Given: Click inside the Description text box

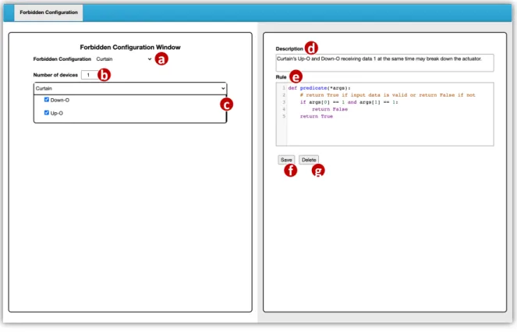Looking at the screenshot, I should coord(384,62).
